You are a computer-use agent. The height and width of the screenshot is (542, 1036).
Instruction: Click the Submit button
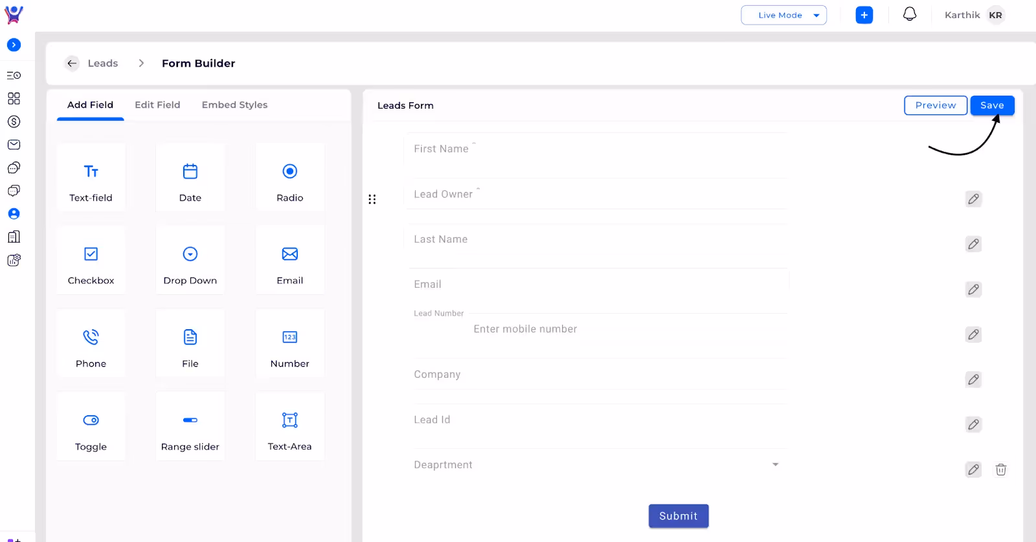coord(679,516)
